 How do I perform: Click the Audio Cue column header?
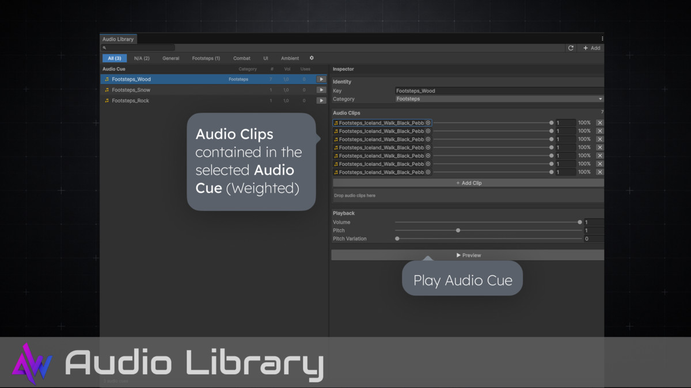pos(114,69)
